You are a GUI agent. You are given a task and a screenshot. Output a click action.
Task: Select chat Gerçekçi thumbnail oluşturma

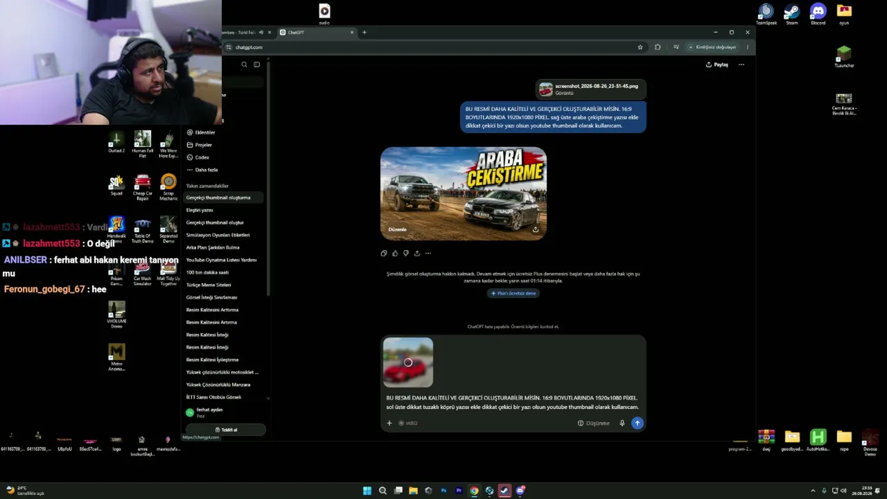pyautogui.click(x=223, y=198)
